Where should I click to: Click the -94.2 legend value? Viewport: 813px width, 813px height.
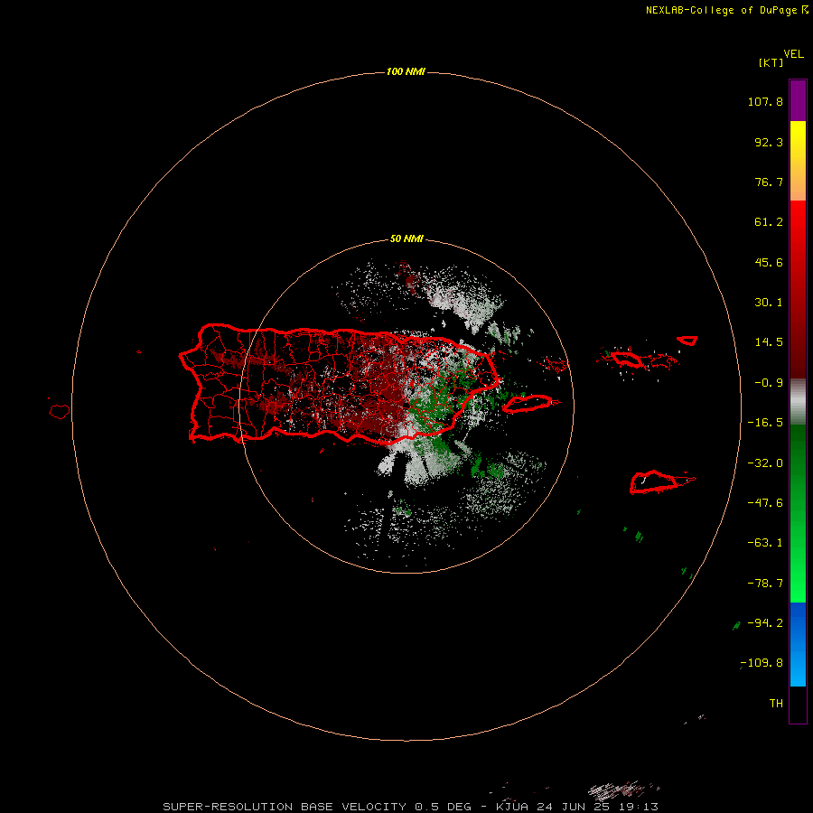click(x=765, y=623)
